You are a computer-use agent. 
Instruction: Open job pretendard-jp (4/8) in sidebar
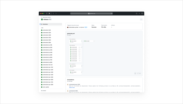tap(47, 52)
